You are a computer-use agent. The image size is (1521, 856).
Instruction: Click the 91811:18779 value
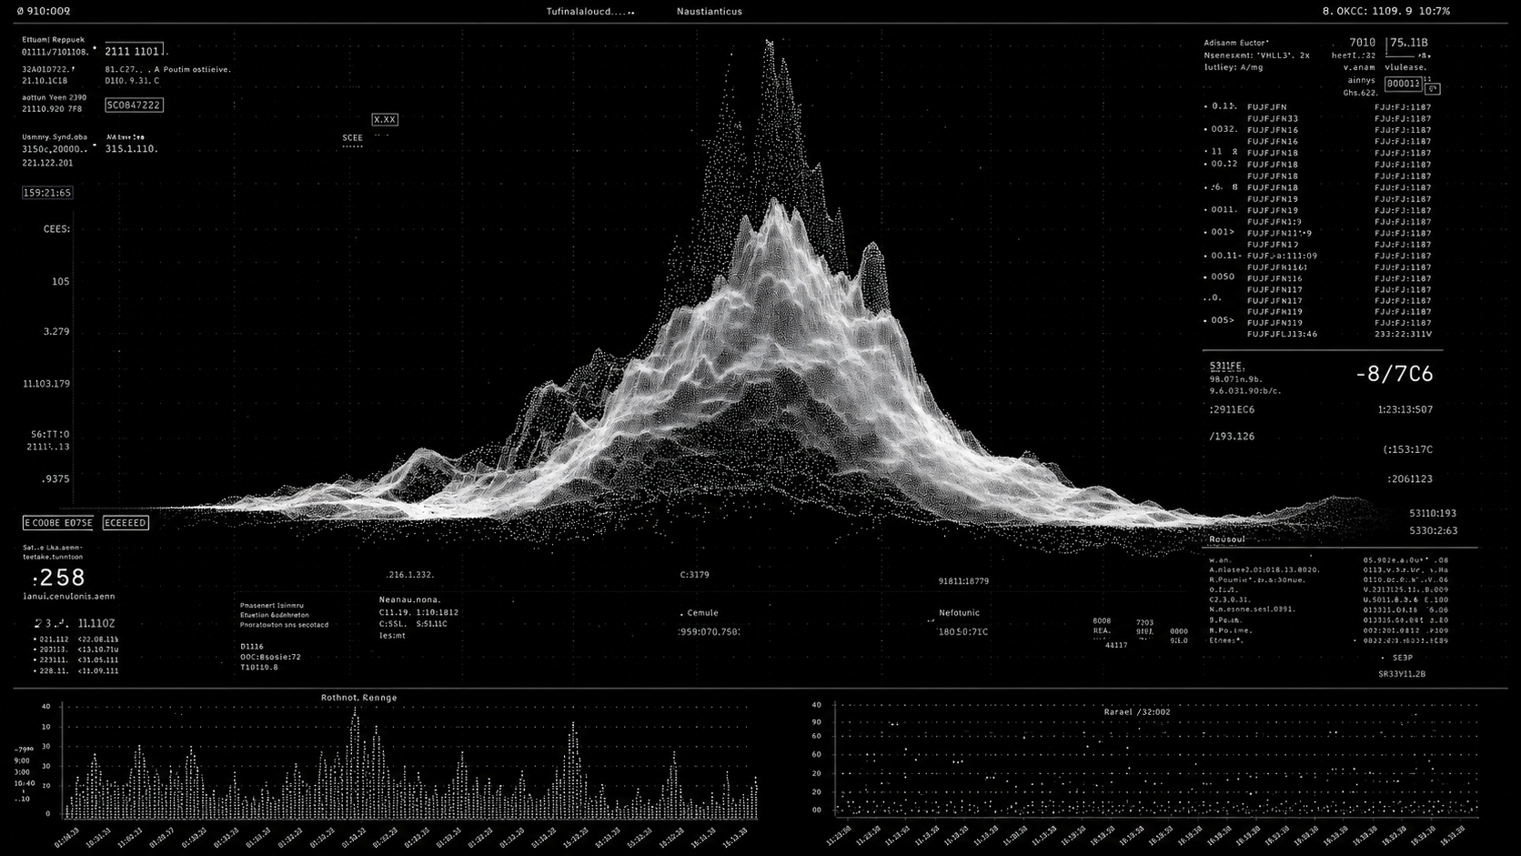point(963,581)
